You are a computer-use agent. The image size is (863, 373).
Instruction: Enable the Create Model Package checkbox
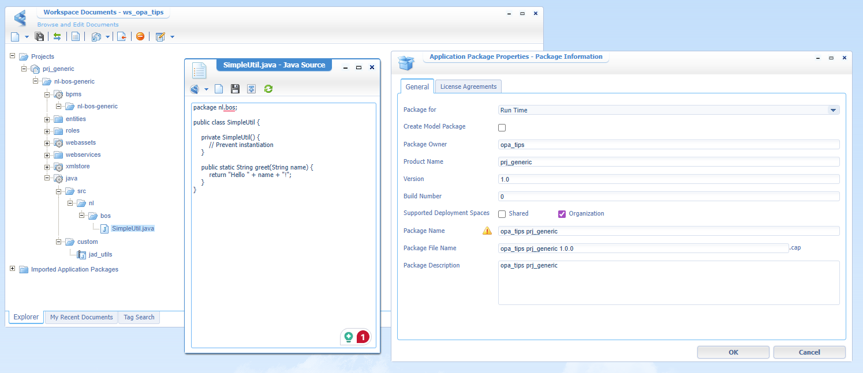pos(502,127)
